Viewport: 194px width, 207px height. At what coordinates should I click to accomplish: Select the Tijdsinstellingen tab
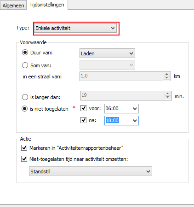pos(47,5)
